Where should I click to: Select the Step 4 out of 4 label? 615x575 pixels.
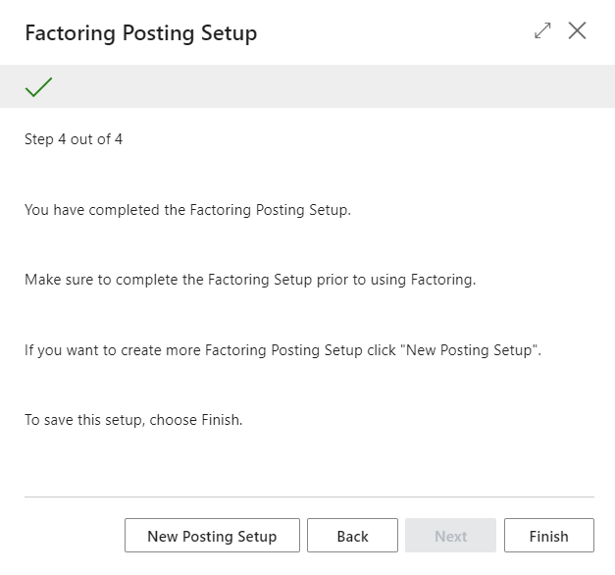[x=74, y=139]
